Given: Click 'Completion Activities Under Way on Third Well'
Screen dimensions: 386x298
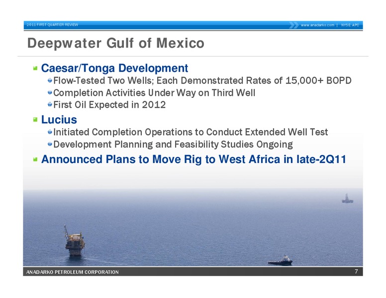Looking at the screenshot, I should [154, 93].
